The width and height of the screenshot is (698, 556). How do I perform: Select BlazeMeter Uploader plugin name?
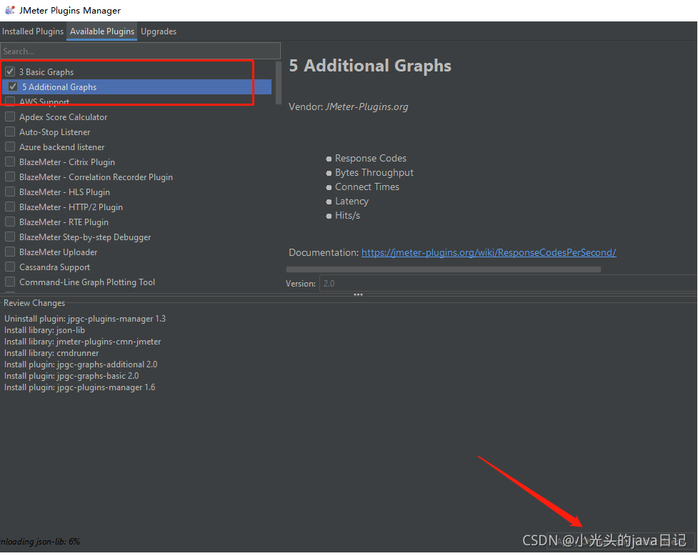59,252
